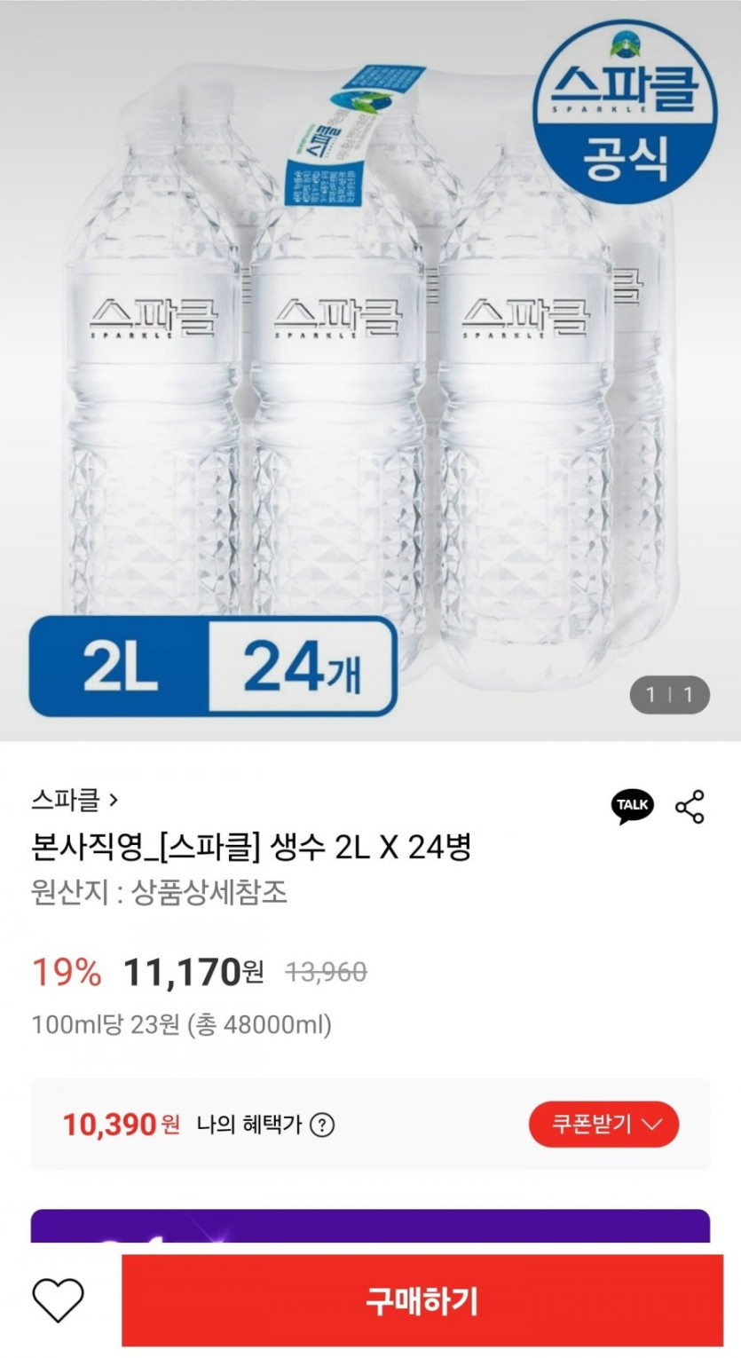Image resolution: width=741 pixels, height=1358 pixels.
Task: Tap the 19% discount rate
Action: pos(67,973)
